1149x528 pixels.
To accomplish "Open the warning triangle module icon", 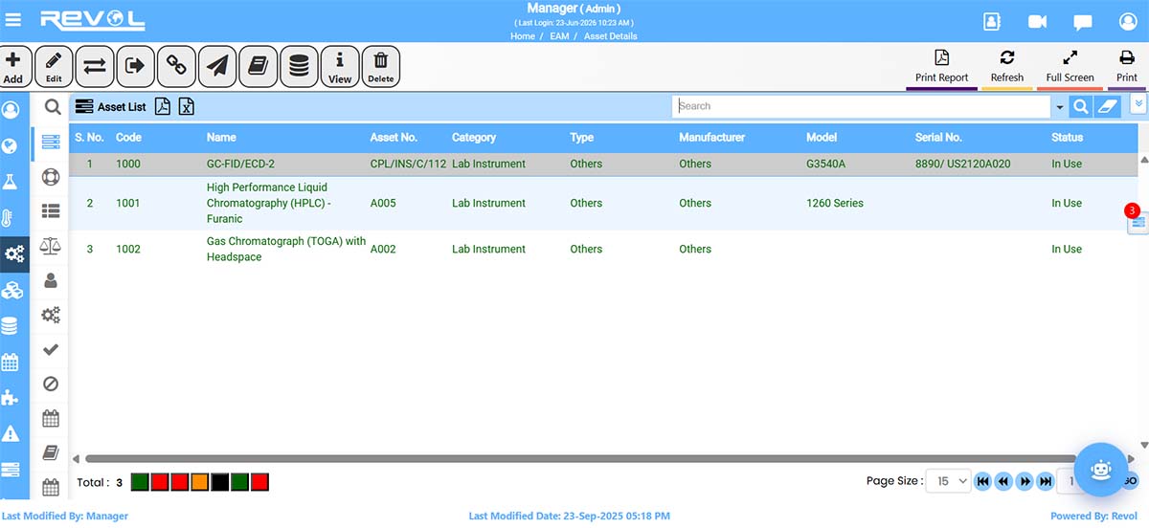I will [x=11, y=433].
